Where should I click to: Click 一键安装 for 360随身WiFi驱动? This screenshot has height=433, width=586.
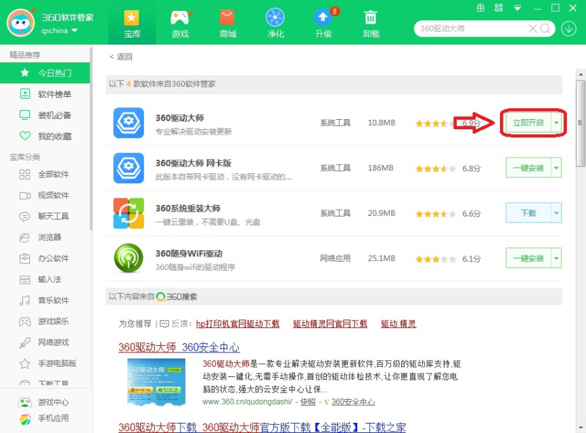[528, 258]
